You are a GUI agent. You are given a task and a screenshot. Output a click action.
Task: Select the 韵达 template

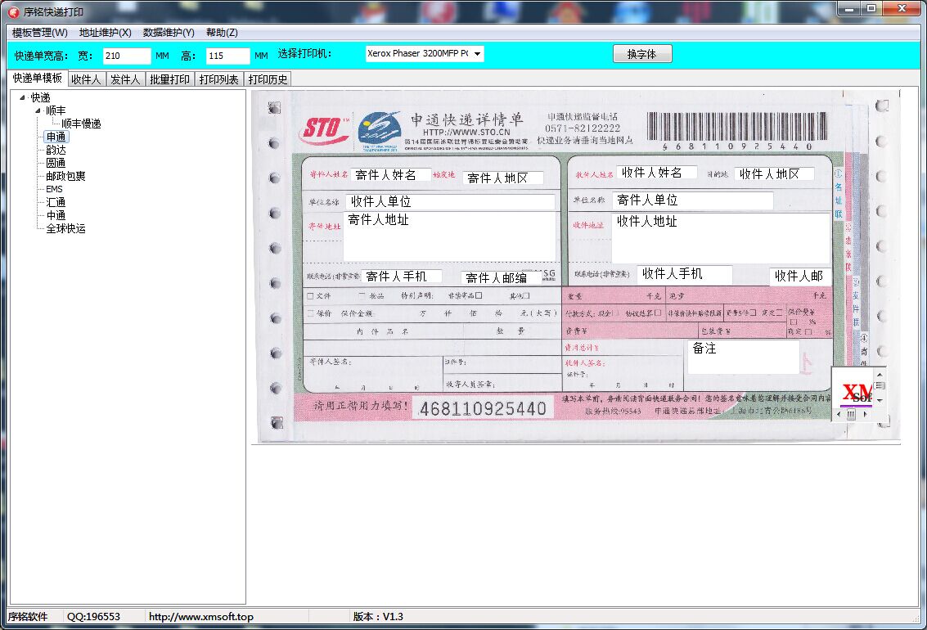[x=56, y=150]
